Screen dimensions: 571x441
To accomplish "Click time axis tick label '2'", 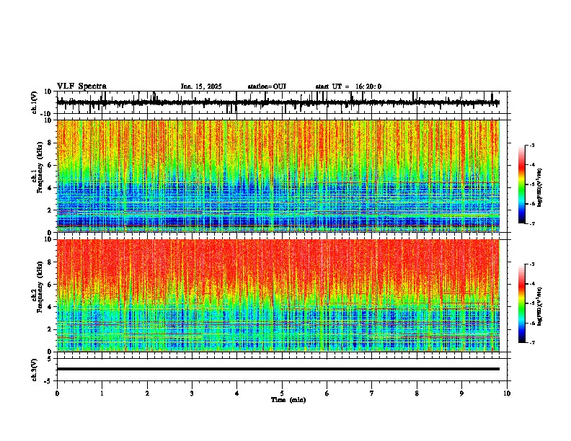I will click(x=147, y=393).
